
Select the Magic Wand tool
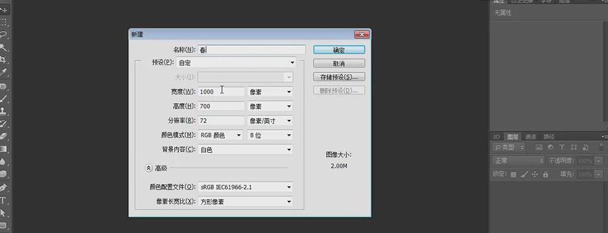[3, 47]
